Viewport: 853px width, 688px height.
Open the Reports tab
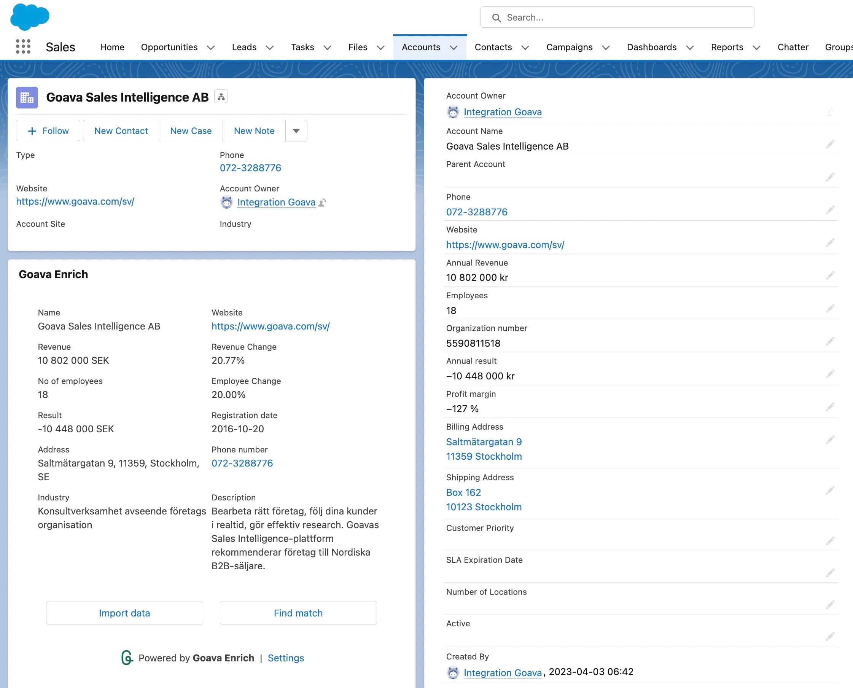click(727, 47)
